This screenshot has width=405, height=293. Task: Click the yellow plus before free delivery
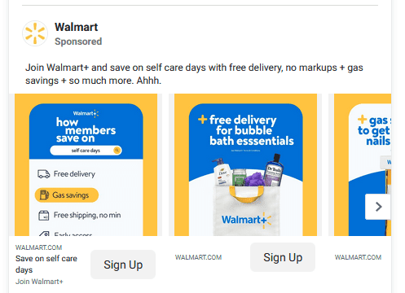[203, 119]
